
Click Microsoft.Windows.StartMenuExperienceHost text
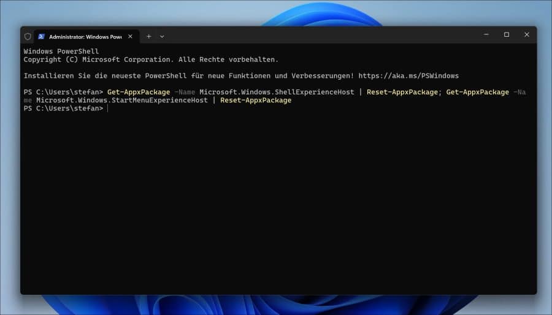point(122,100)
